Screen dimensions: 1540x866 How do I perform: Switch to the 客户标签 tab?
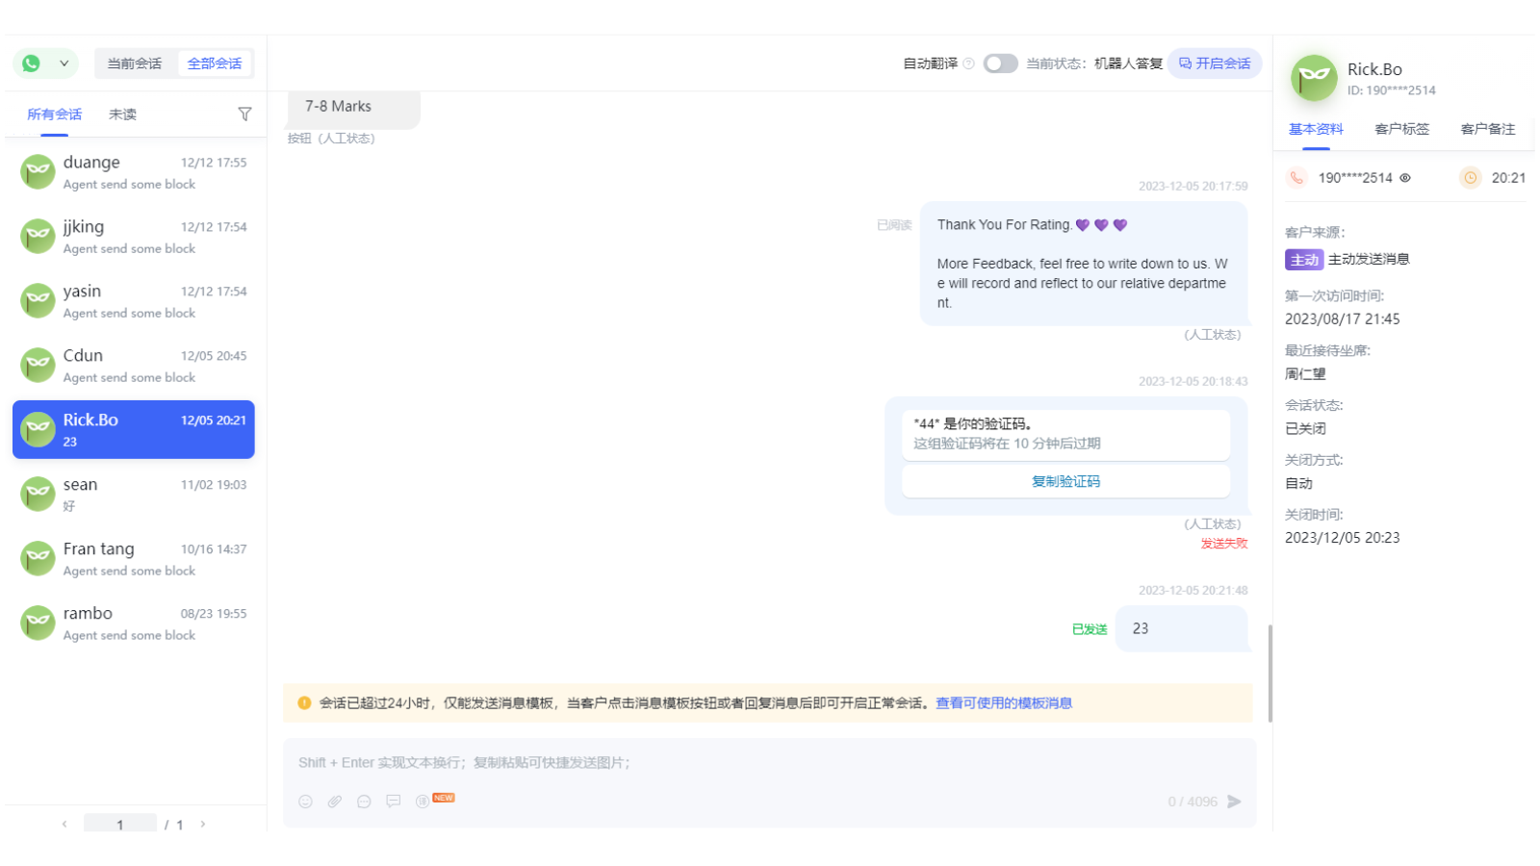pyautogui.click(x=1401, y=128)
